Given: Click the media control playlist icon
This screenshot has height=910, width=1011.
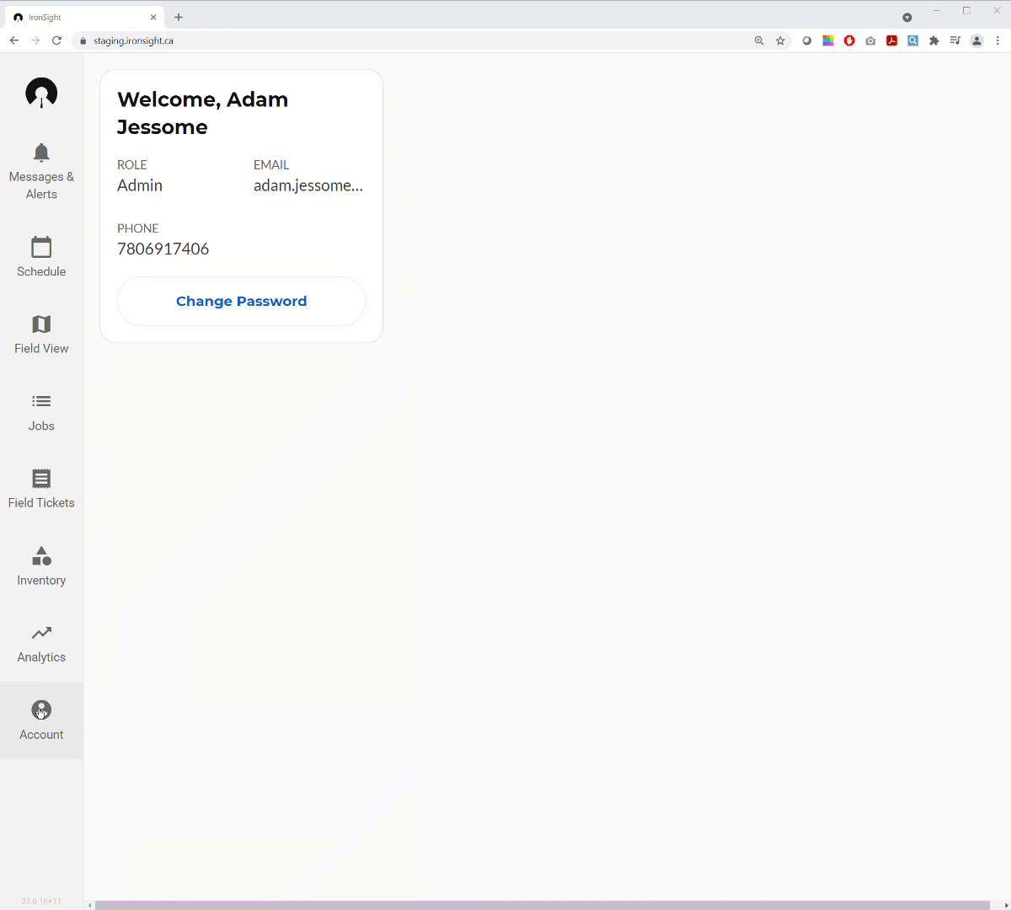Looking at the screenshot, I should (x=955, y=40).
